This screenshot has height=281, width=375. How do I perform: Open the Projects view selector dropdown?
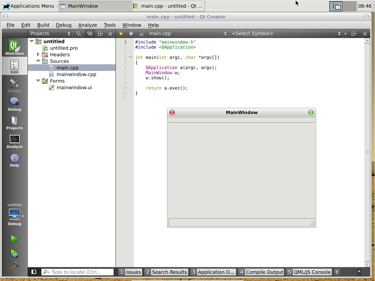coord(50,34)
